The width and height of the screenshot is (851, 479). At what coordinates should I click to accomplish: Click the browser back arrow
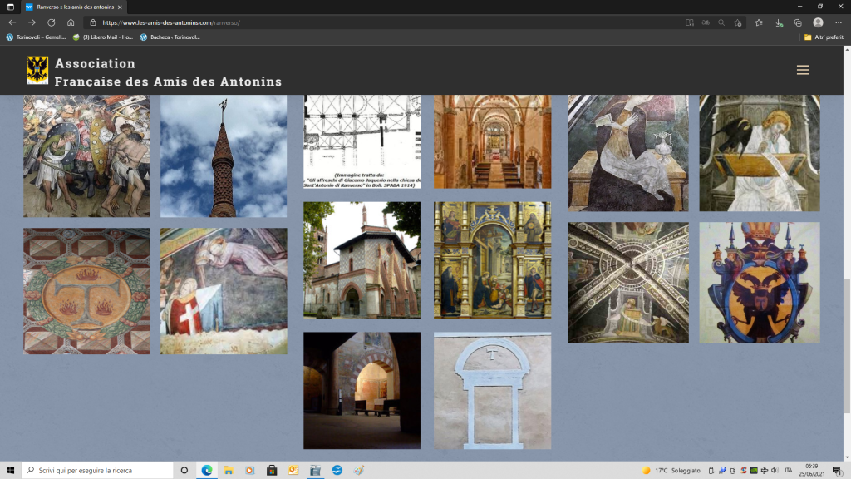pyautogui.click(x=12, y=22)
